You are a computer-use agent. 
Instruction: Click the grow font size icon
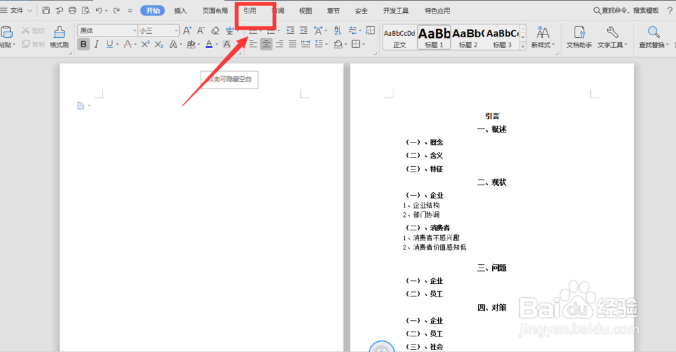[x=187, y=30]
